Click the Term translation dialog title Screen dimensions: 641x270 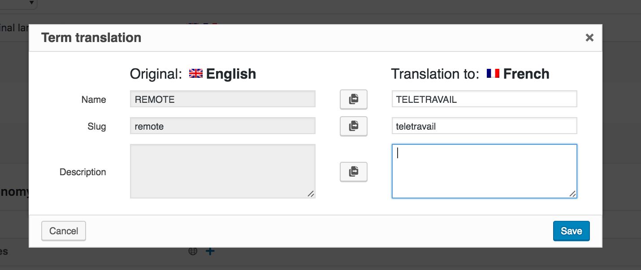(91, 38)
